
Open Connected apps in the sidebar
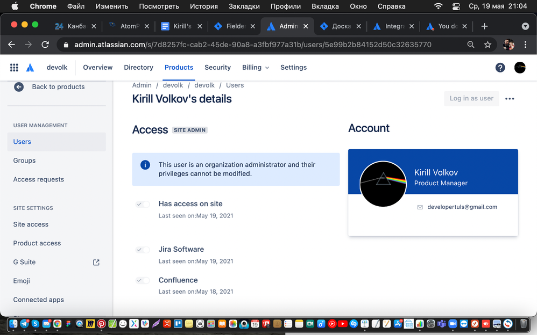click(38, 300)
